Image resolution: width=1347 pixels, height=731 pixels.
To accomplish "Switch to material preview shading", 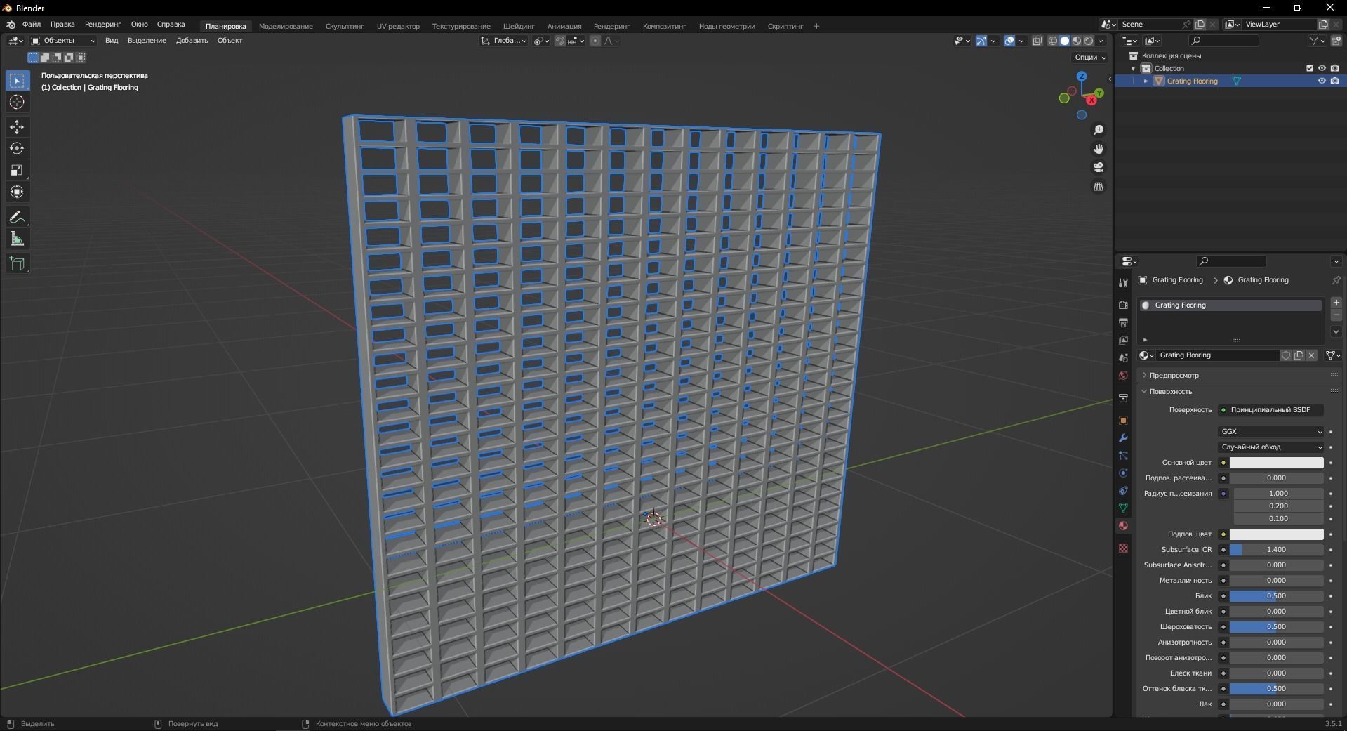I will coord(1077,41).
